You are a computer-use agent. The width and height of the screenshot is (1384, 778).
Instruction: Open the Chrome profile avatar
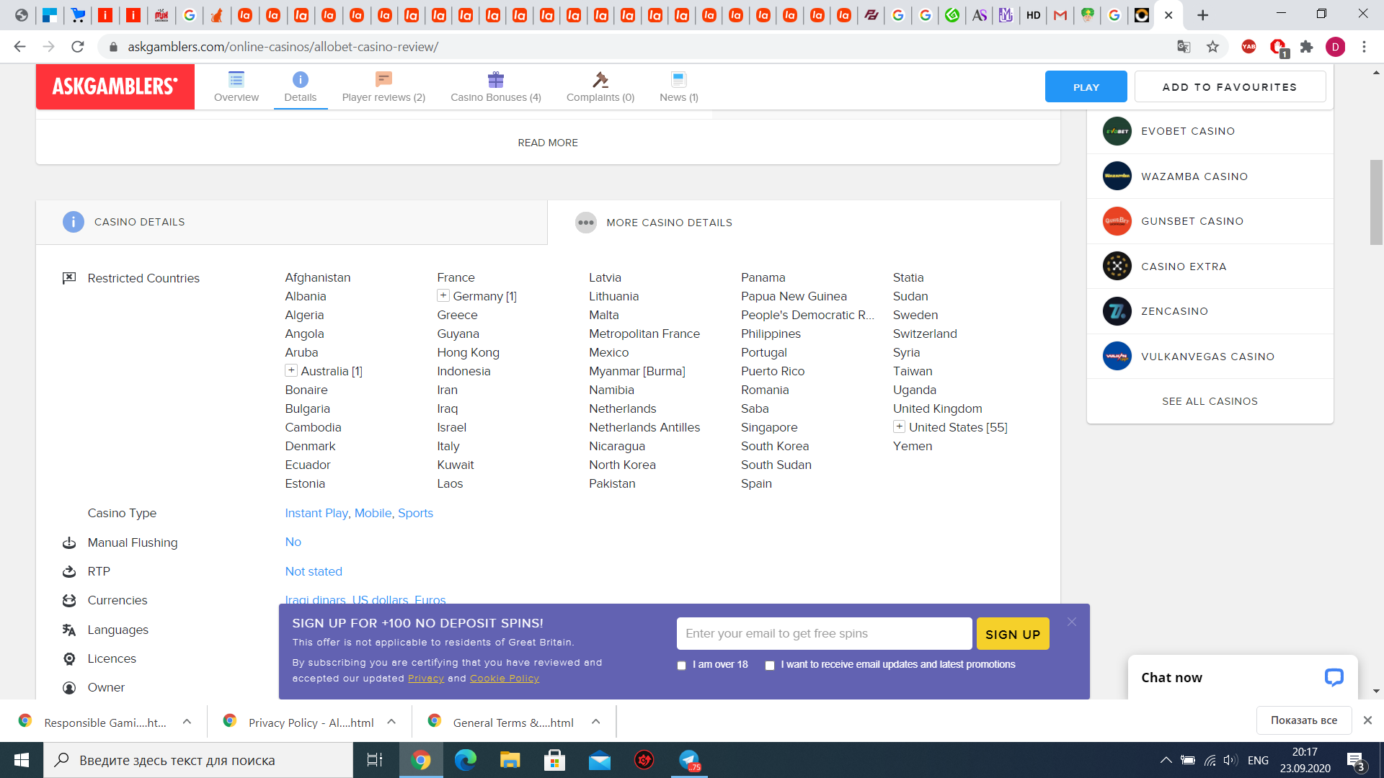click(x=1335, y=47)
